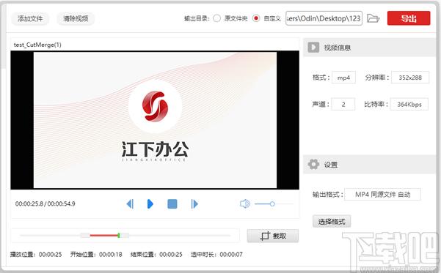Click the 截取 clip button

coord(272,236)
